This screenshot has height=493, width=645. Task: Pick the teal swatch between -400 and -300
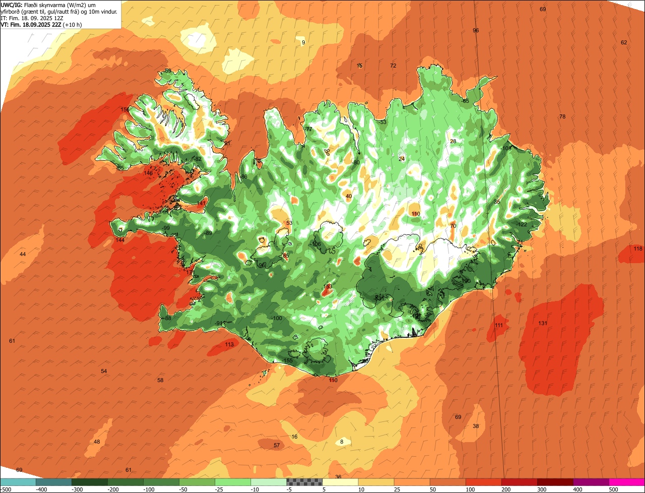pos(54,482)
